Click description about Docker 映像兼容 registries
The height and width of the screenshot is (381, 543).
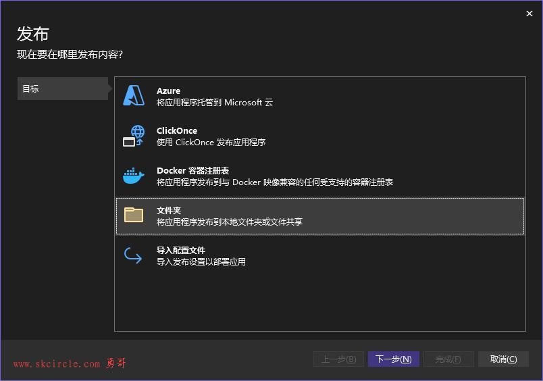click(x=275, y=182)
